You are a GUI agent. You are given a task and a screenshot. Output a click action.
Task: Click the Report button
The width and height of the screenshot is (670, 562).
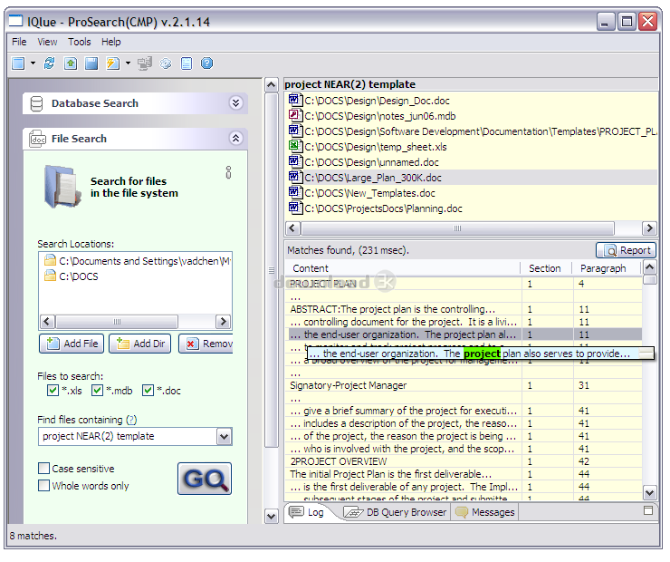[x=626, y=250]
